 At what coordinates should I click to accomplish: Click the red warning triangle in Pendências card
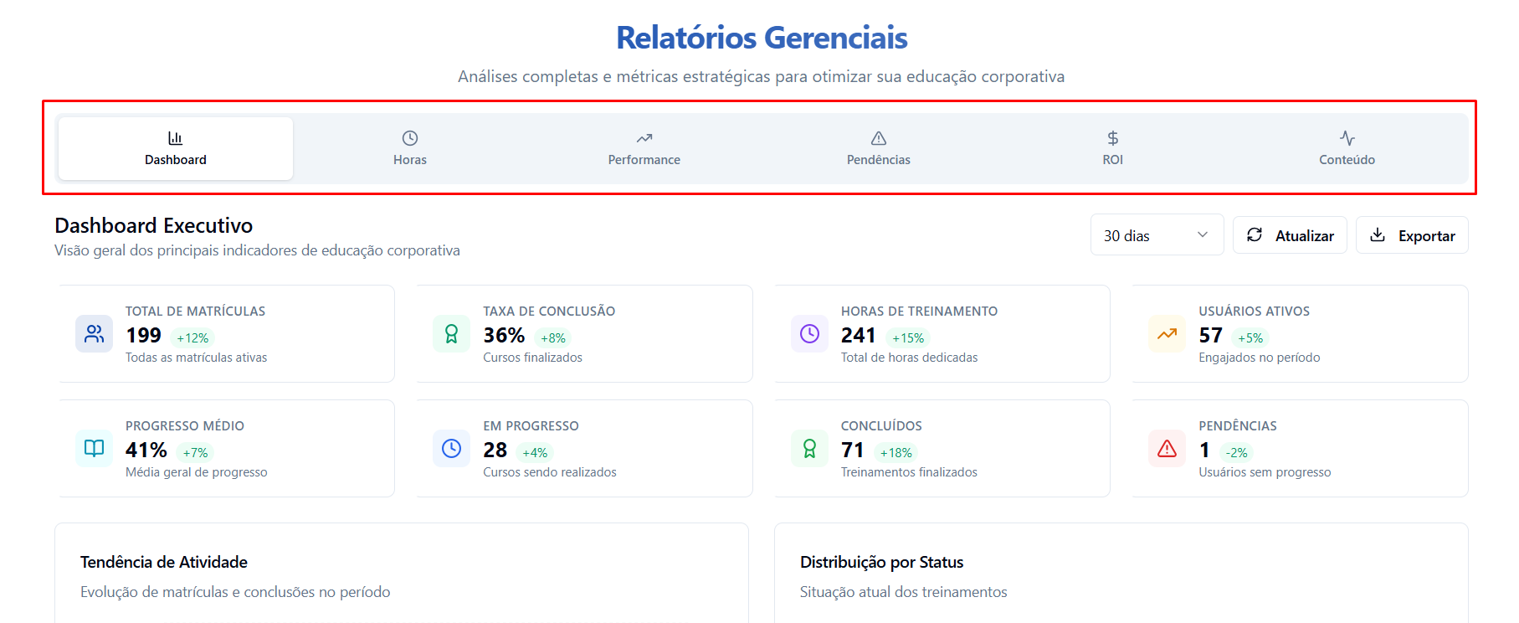[x=1167, y=449]
